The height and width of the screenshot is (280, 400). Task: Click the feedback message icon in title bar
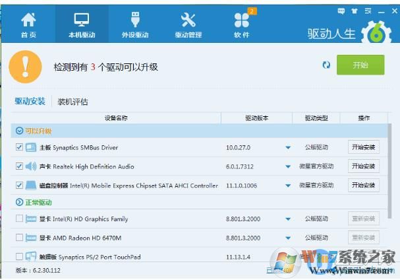coord(341,11)
